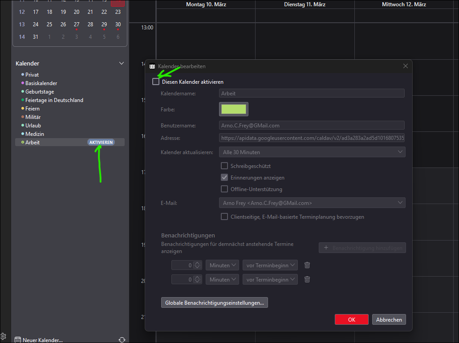Collapse the Kalender list section chevron
The image size is (459, 343).
pyautogui.click(x=122, y=64)
